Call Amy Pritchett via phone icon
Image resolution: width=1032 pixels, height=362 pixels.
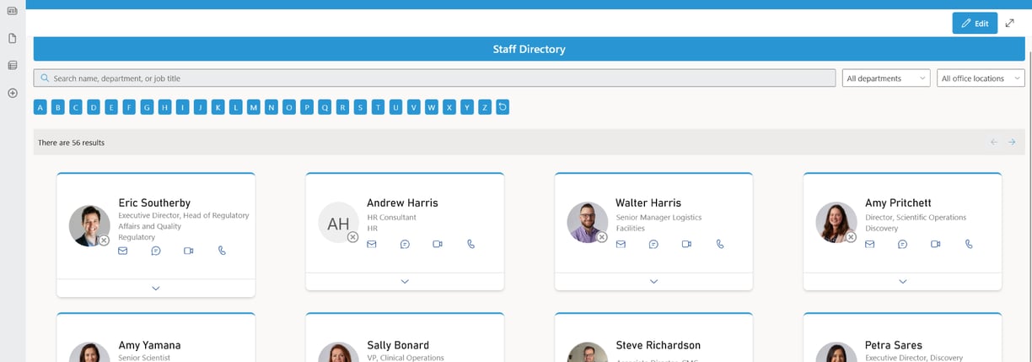970,244
